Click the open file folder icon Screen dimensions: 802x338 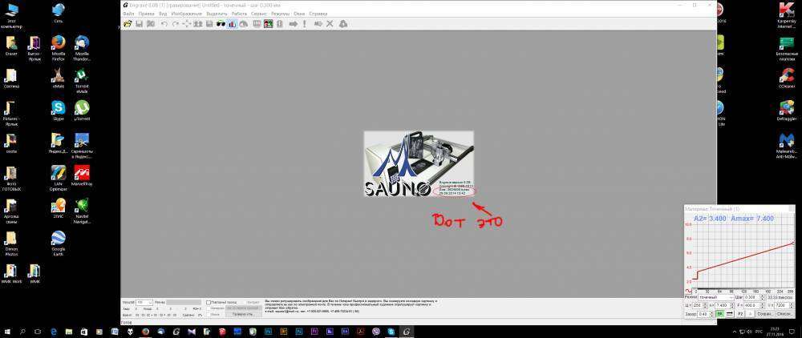(x=127, y=25)
